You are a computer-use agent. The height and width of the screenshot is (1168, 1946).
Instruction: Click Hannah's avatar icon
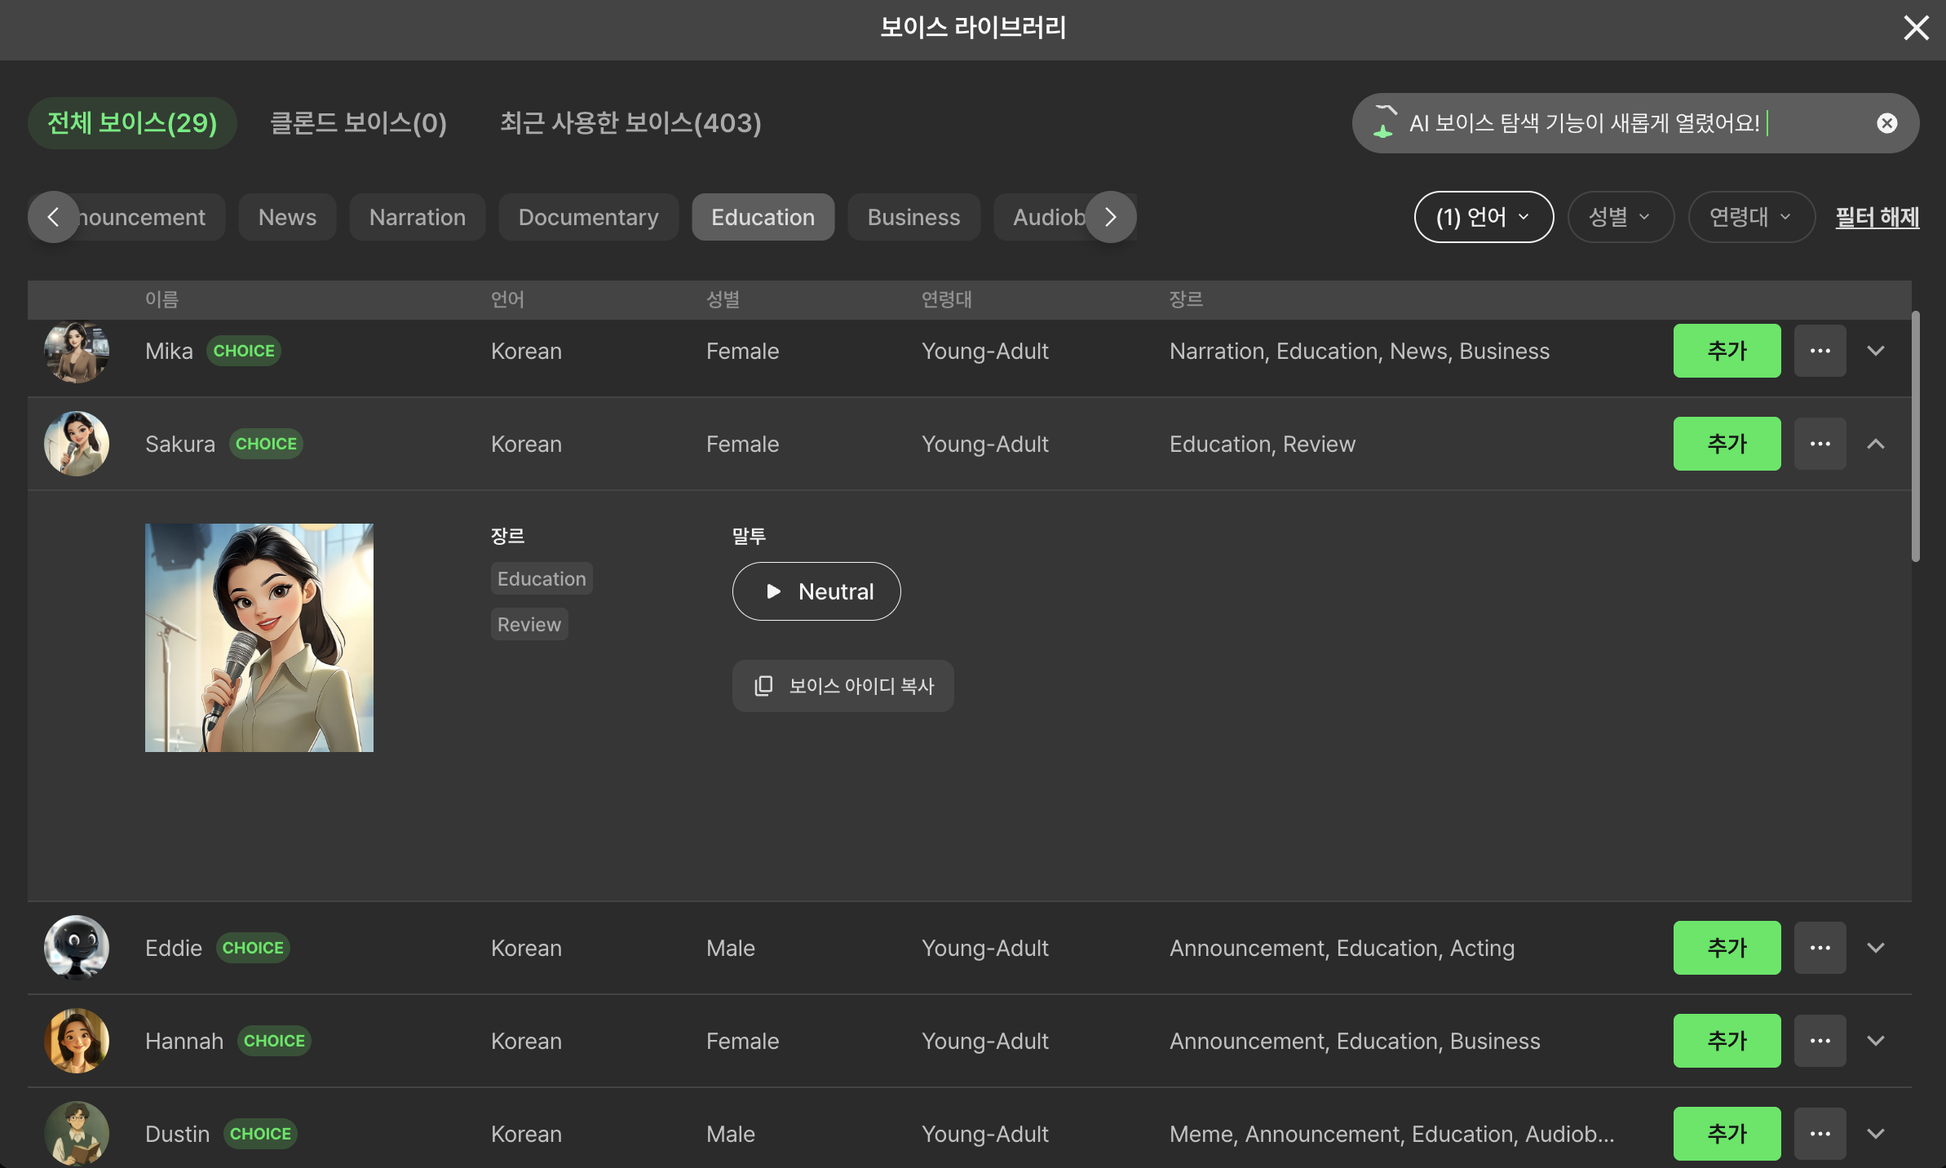77,1041
